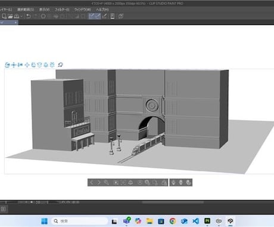This screenshot has width=274, height=227.
Task: Open the 表示 (View) menu
Action: pyautogui.click(x=44, y=10)
